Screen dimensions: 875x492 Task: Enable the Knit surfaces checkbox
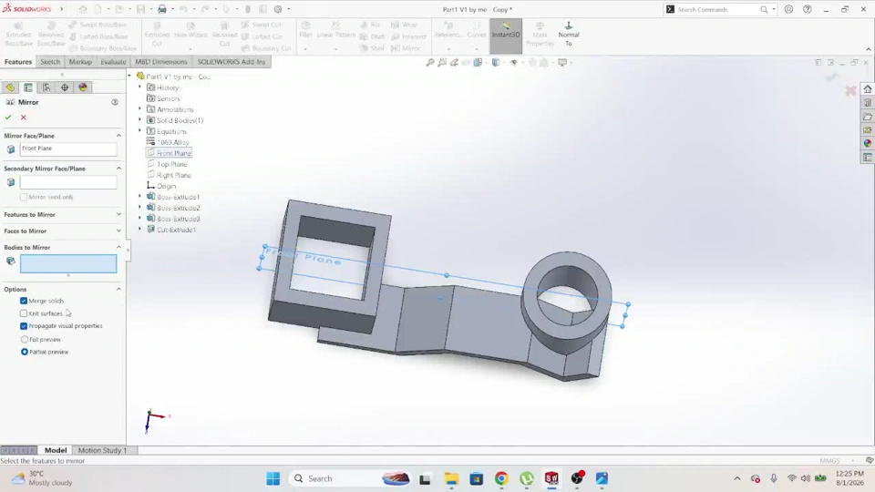click(24, 313)
